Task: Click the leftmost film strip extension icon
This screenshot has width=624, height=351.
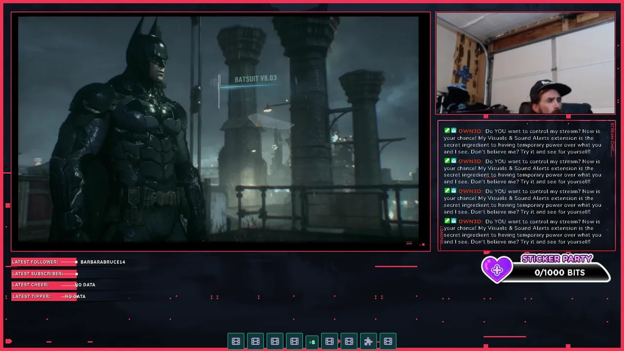Action: pos(236,341)
